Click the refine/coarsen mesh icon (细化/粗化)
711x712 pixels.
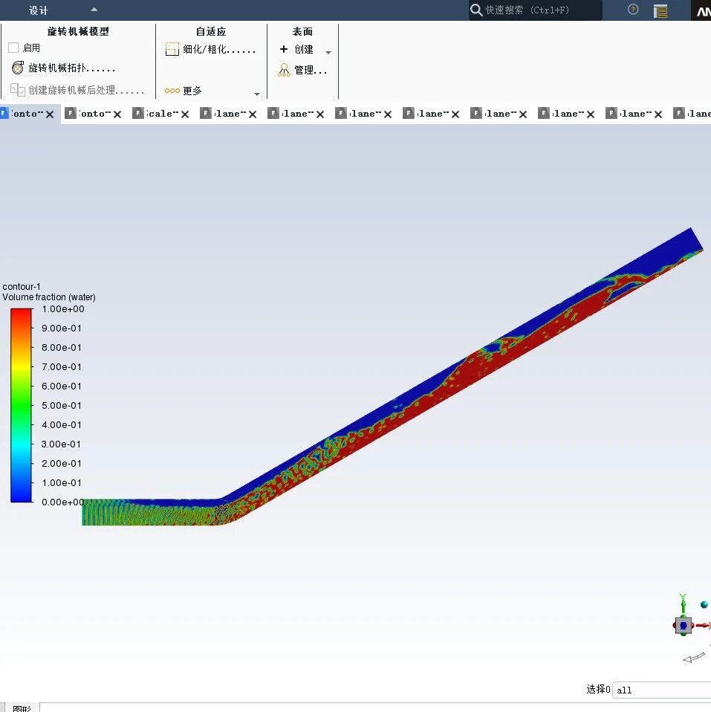(x=172, y=50)
